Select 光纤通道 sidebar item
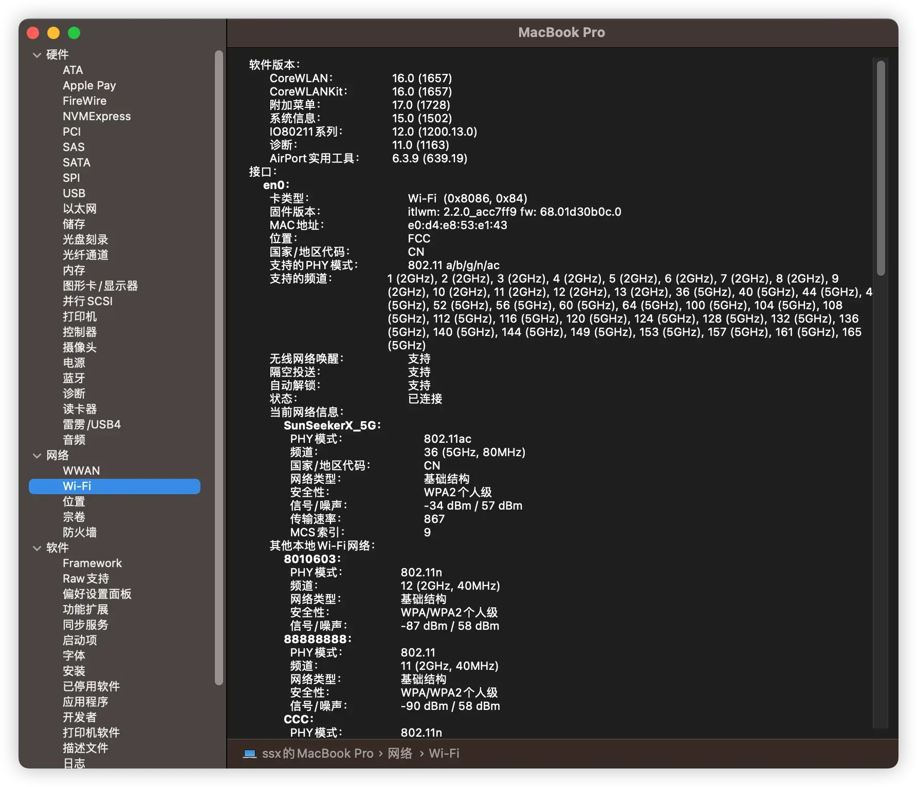The image size is (917, 787). (85, 255)
